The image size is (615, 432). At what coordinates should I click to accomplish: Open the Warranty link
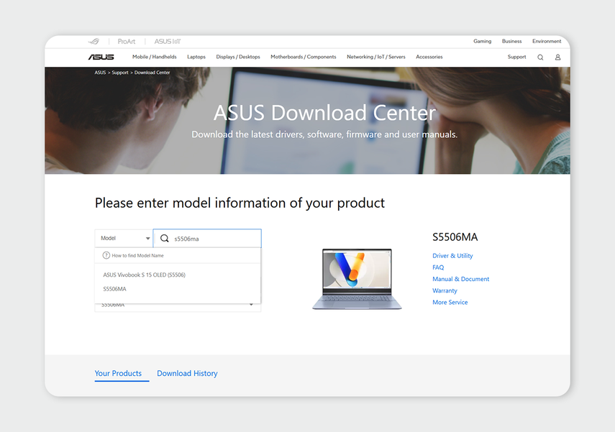pyautogui.click(x=445, y=290)
